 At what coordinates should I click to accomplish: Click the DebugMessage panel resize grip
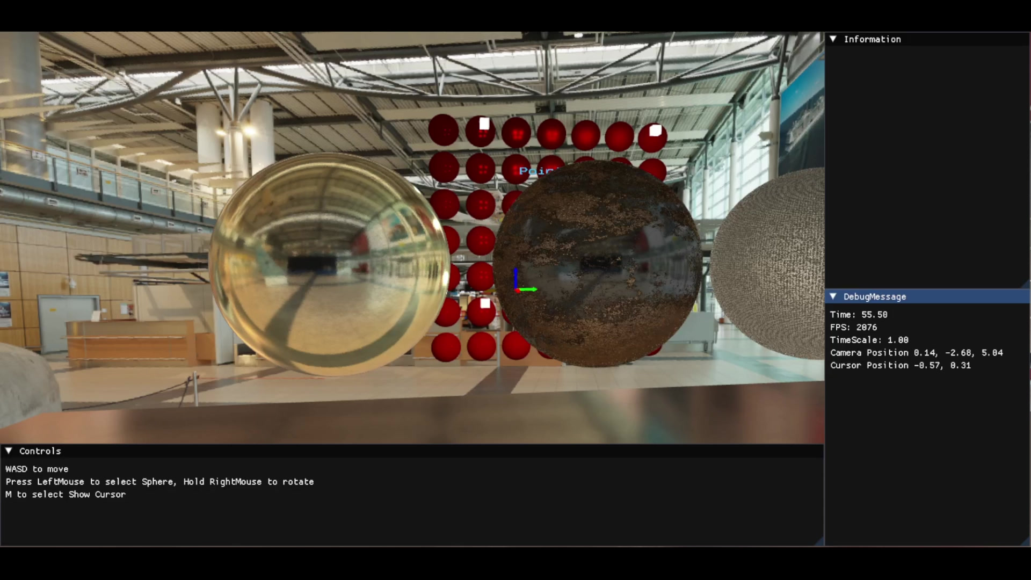1025,541
